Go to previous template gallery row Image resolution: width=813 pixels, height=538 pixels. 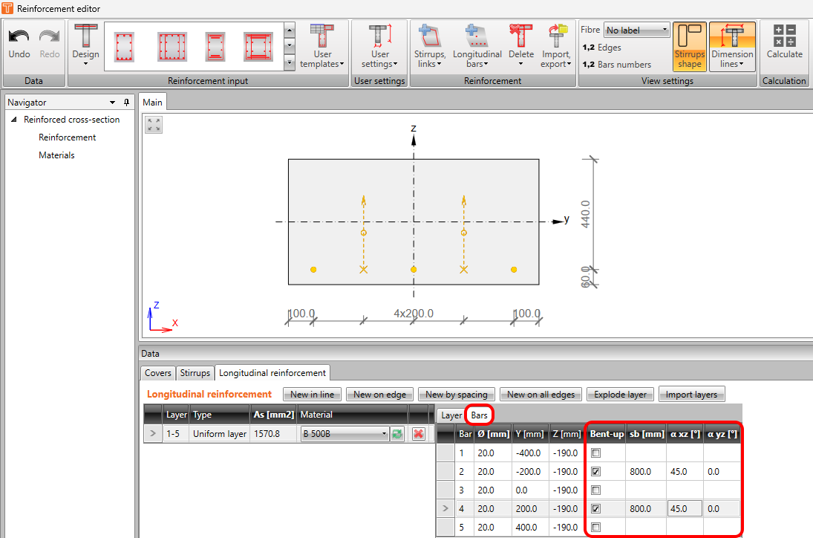(x=290, y=30)
